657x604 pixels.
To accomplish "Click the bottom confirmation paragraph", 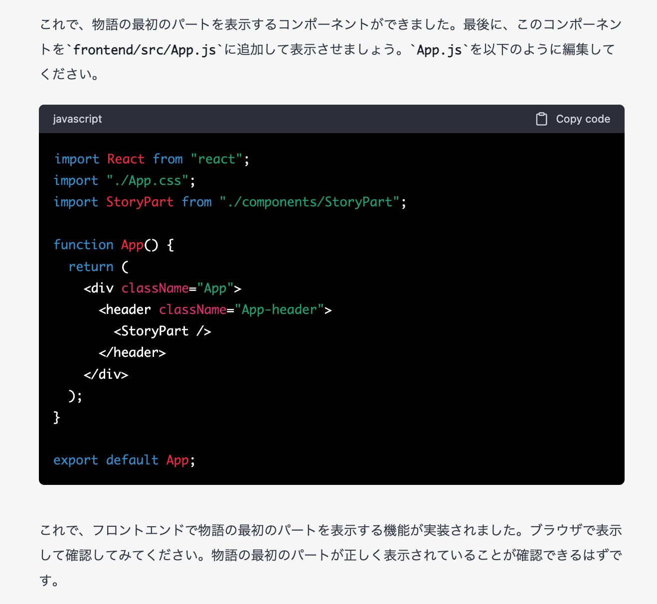I will click(x=329, y=555).
